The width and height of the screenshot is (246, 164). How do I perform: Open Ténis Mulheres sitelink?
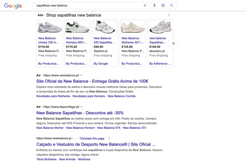coord(47,159)
